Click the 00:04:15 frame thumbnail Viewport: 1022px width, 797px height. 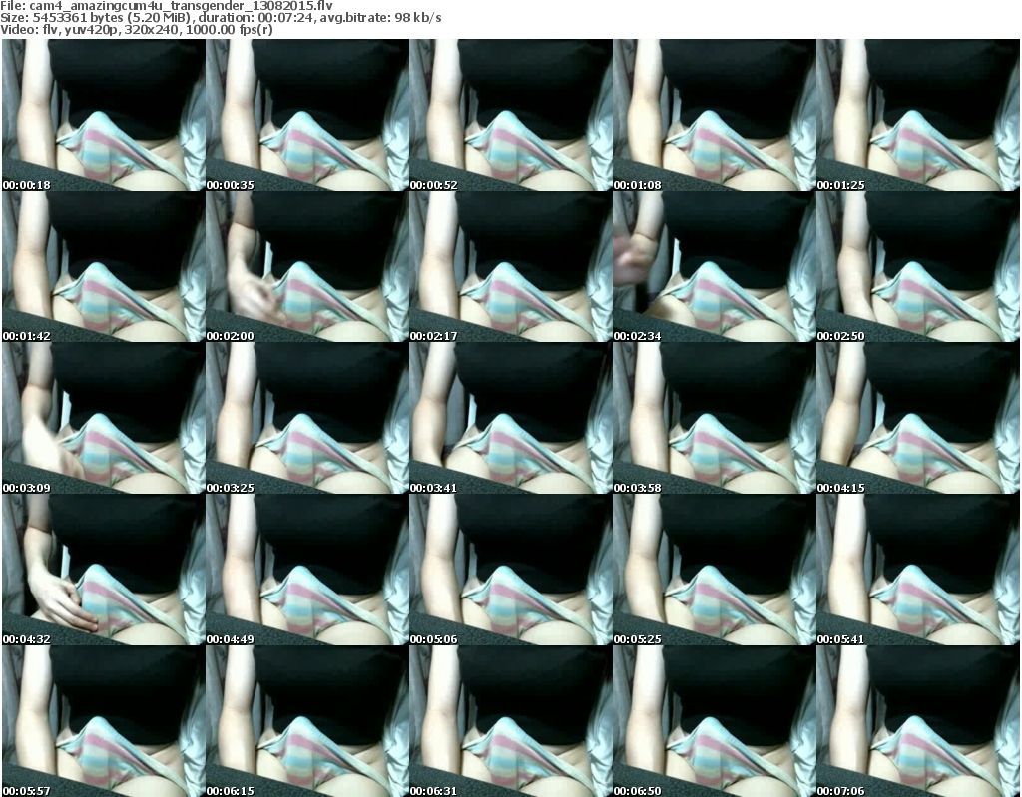click(x=918, y=418)
